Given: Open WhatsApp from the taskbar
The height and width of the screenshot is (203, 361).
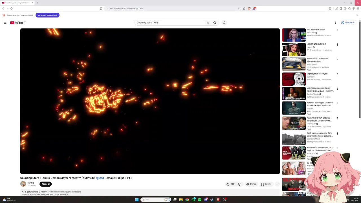Looking at the screenshot, I should [x=193, y=200].
